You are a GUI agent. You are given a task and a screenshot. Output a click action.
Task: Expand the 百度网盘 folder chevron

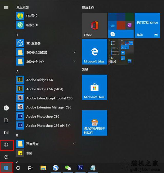coord(74,144)
